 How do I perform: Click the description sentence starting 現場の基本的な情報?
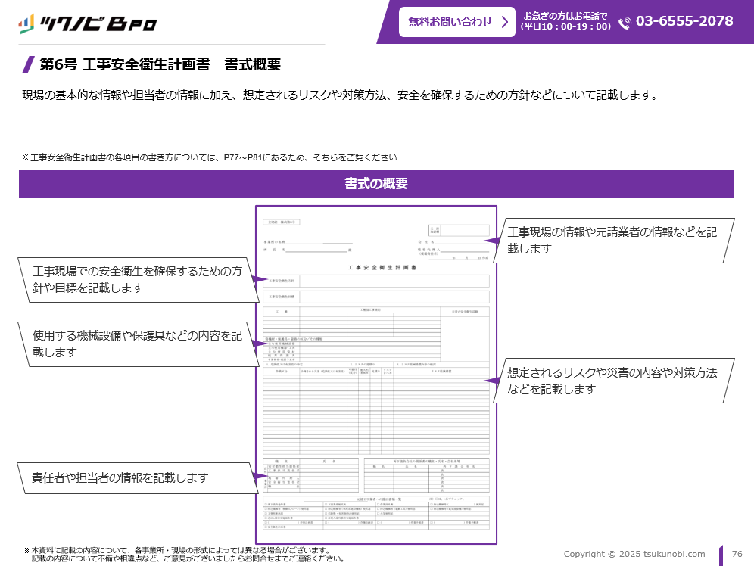click(x=341, y=95)
